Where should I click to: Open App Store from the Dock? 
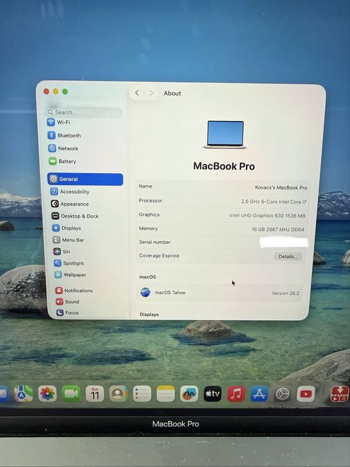pyautogui.click(x=259, y=394)
